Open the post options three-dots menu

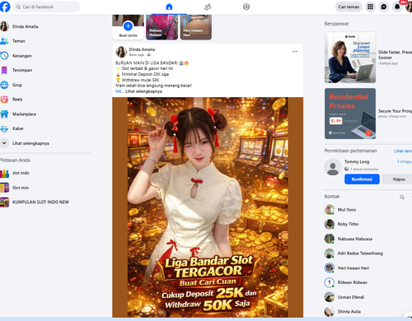click(x=295, y=52)
